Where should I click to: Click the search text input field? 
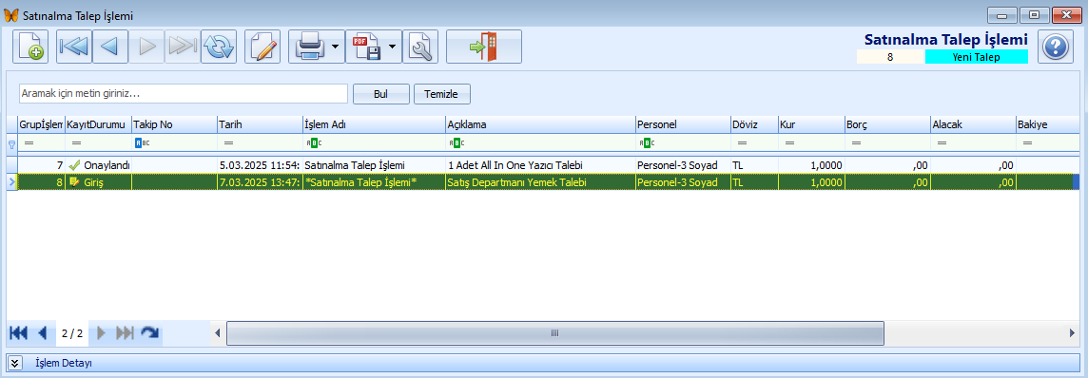tap(184, 93)
